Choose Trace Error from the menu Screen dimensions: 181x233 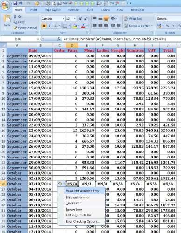click(x=73, y=203)
